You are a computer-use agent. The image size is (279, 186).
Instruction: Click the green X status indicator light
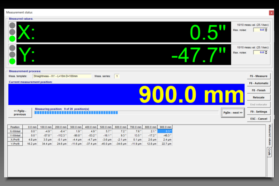12,39
